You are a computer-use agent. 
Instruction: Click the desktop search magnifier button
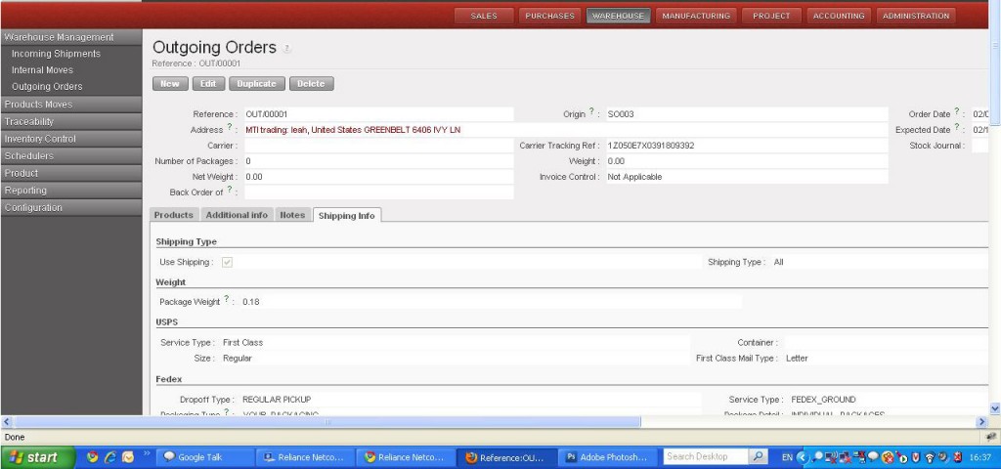click(x=758, y=457)
